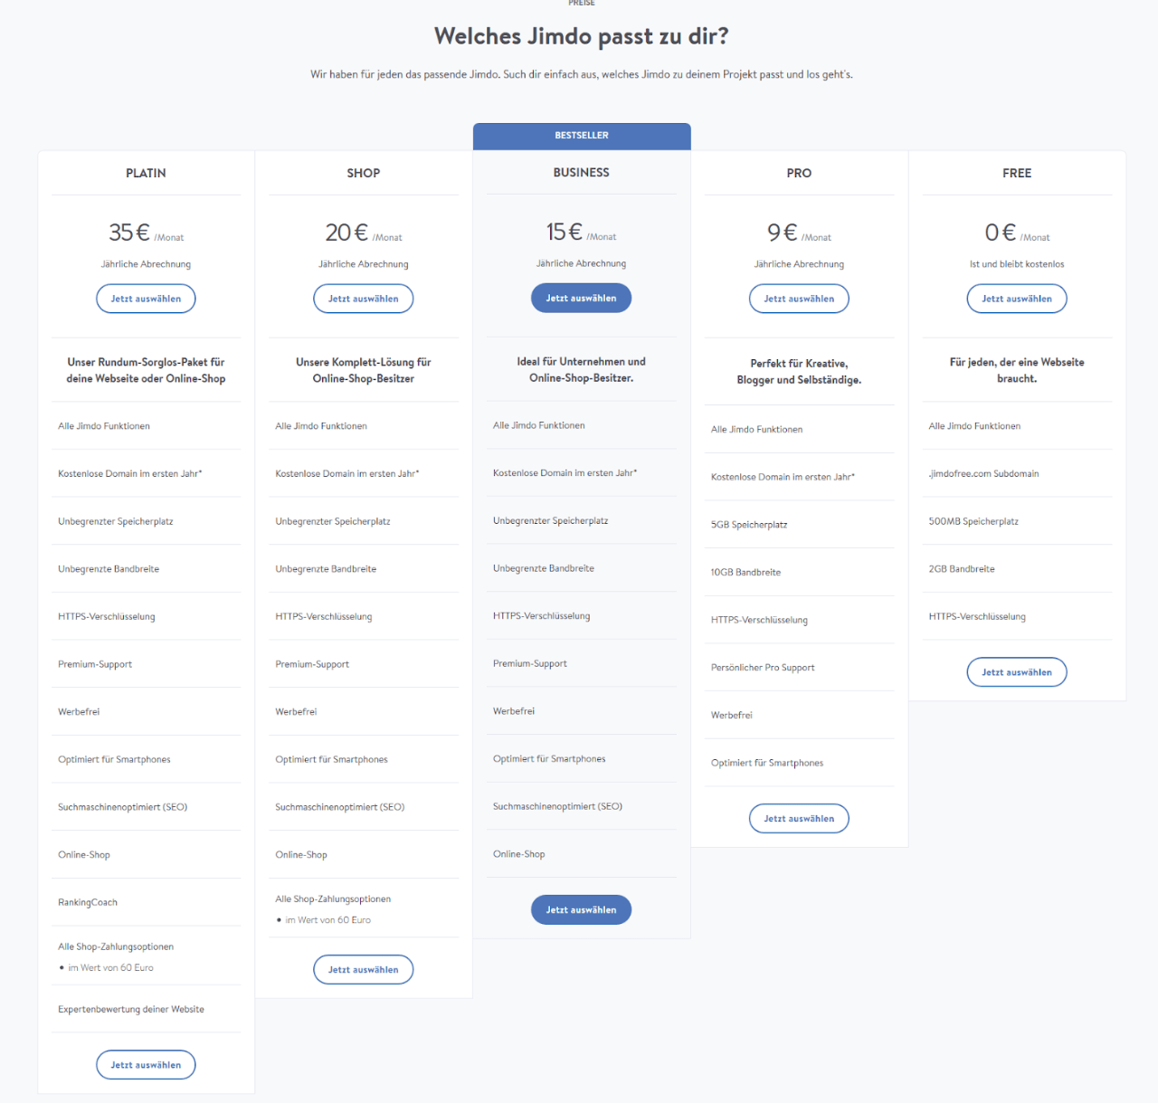Click top 'Jetzt auswählen' button in FREE column

pyautogui.click(x=1017, y=299)
